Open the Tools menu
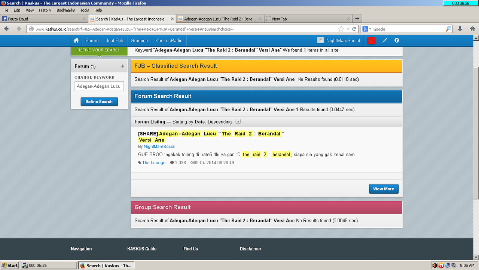The height and width of the screenshot is (270, 479). [85, 10]
